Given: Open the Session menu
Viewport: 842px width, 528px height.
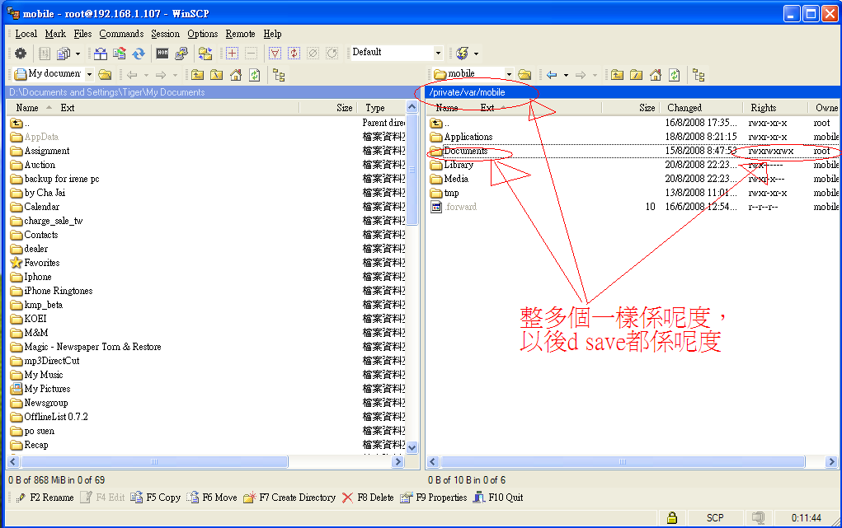Looking at the screenshot, I should coord(165,34).
